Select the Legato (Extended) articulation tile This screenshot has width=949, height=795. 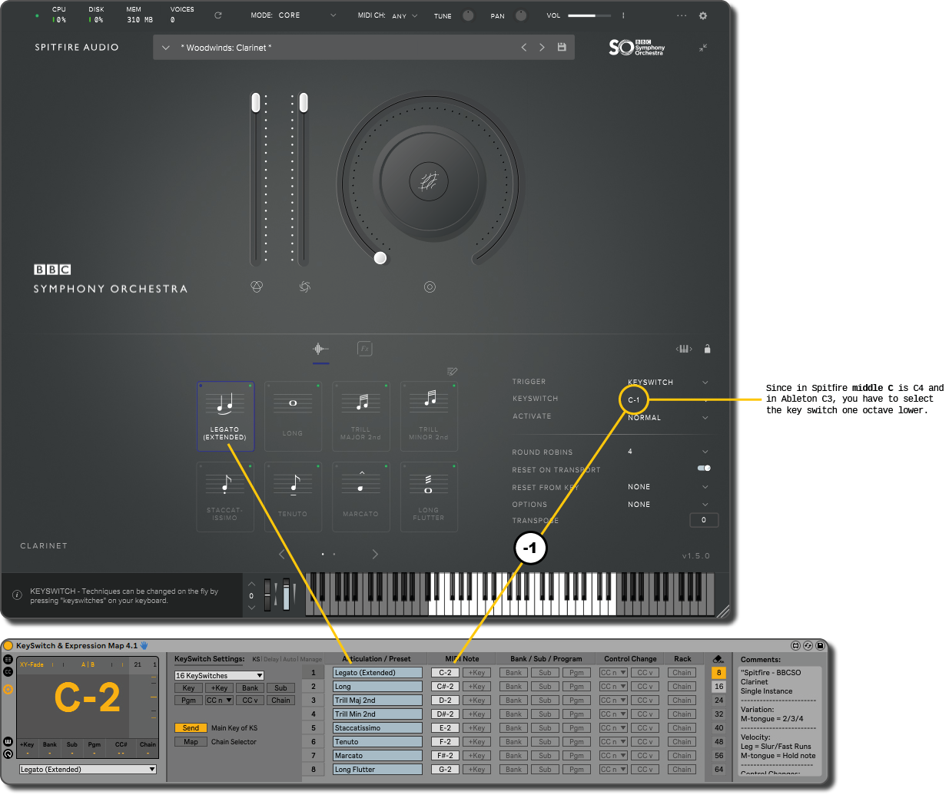[225, 416]
